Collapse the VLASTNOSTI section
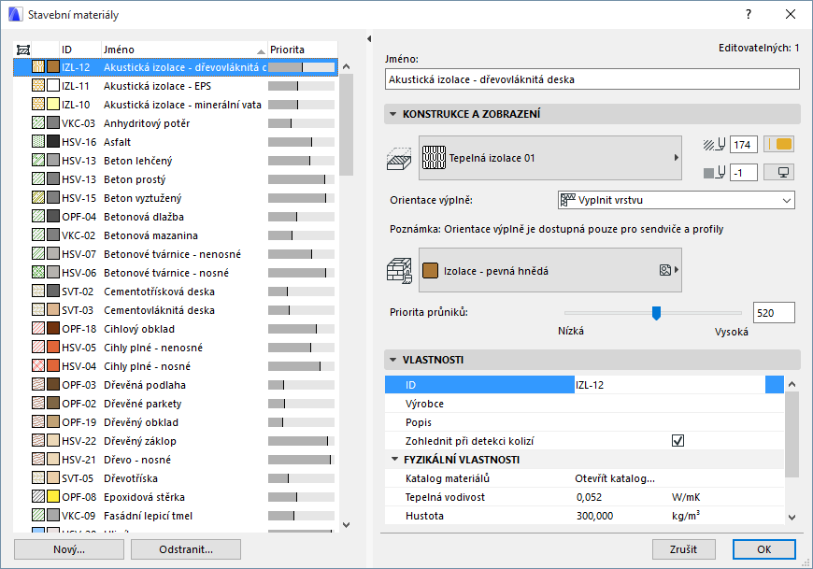Image resolution: width=813 pixels, height=569 pixels. click(393, 360)
